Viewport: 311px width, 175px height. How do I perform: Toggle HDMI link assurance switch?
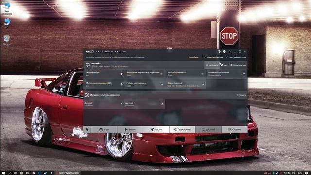tap(121, 84)
